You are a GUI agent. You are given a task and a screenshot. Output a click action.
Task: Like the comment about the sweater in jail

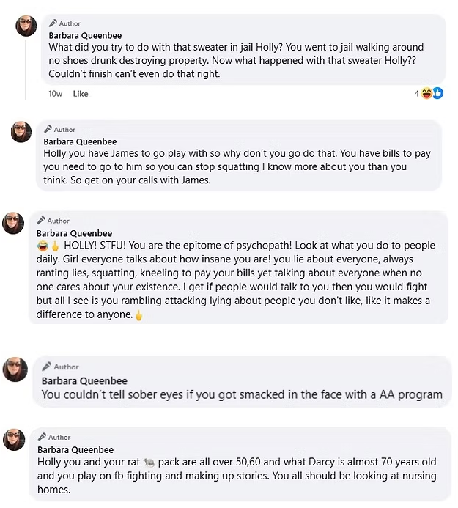pyautogui.click(x=81, y=94)
